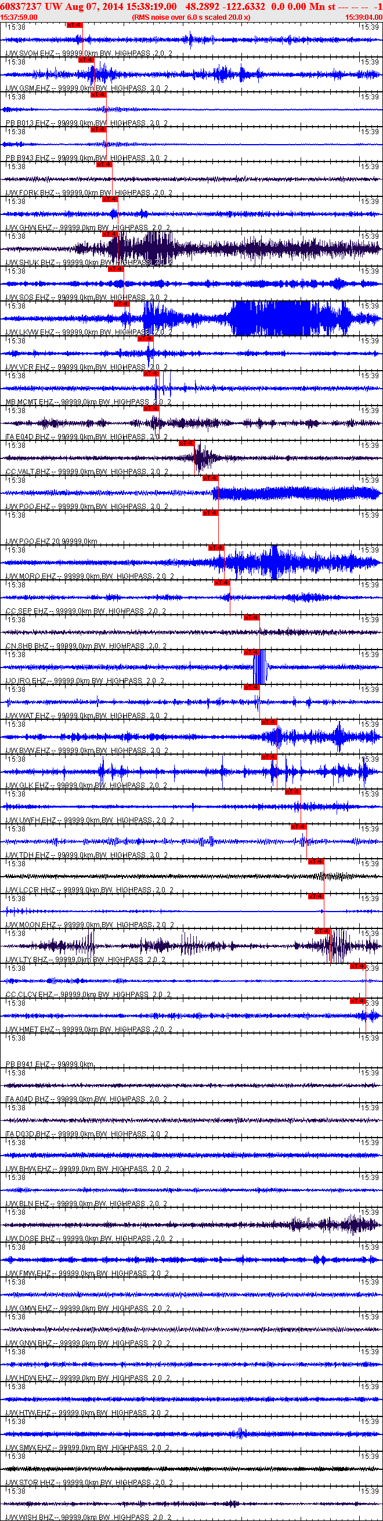Select the red pick flag on the UW.GSM trace
This screenshot has width=383, height=1521.
86,60
